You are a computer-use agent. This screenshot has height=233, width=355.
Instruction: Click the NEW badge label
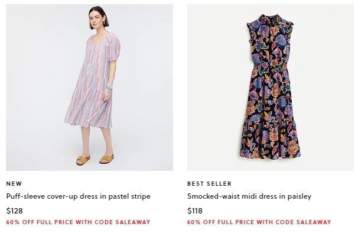click(14, 183)
